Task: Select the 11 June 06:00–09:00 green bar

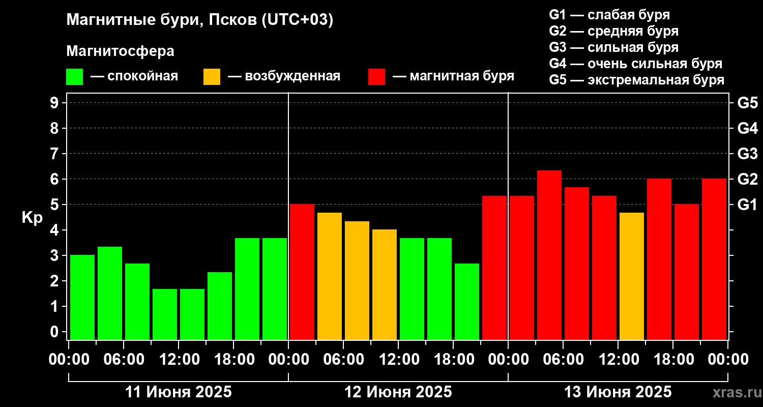Action: pos(137,301)
